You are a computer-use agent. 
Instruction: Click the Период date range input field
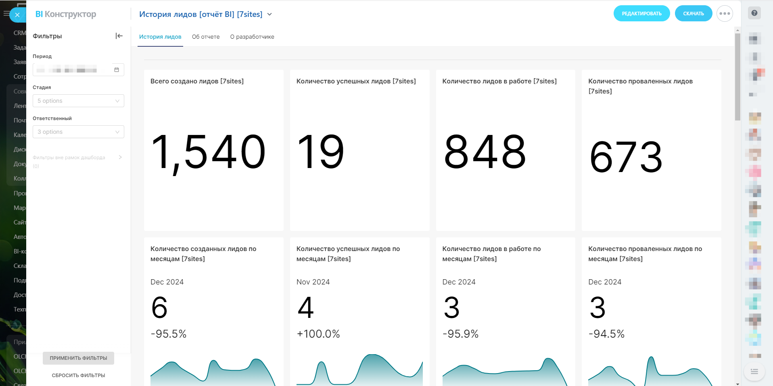point(73,70)
